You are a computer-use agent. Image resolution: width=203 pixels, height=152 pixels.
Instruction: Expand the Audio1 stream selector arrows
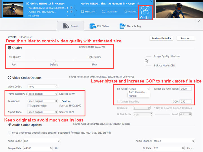[67, 12]
